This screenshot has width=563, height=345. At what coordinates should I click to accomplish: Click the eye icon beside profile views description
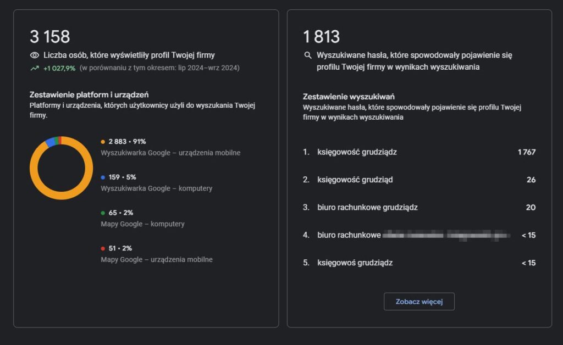tap(34, 55)
